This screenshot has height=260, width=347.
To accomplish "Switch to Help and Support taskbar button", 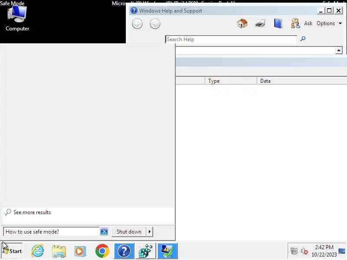I will tap(124, 251).
